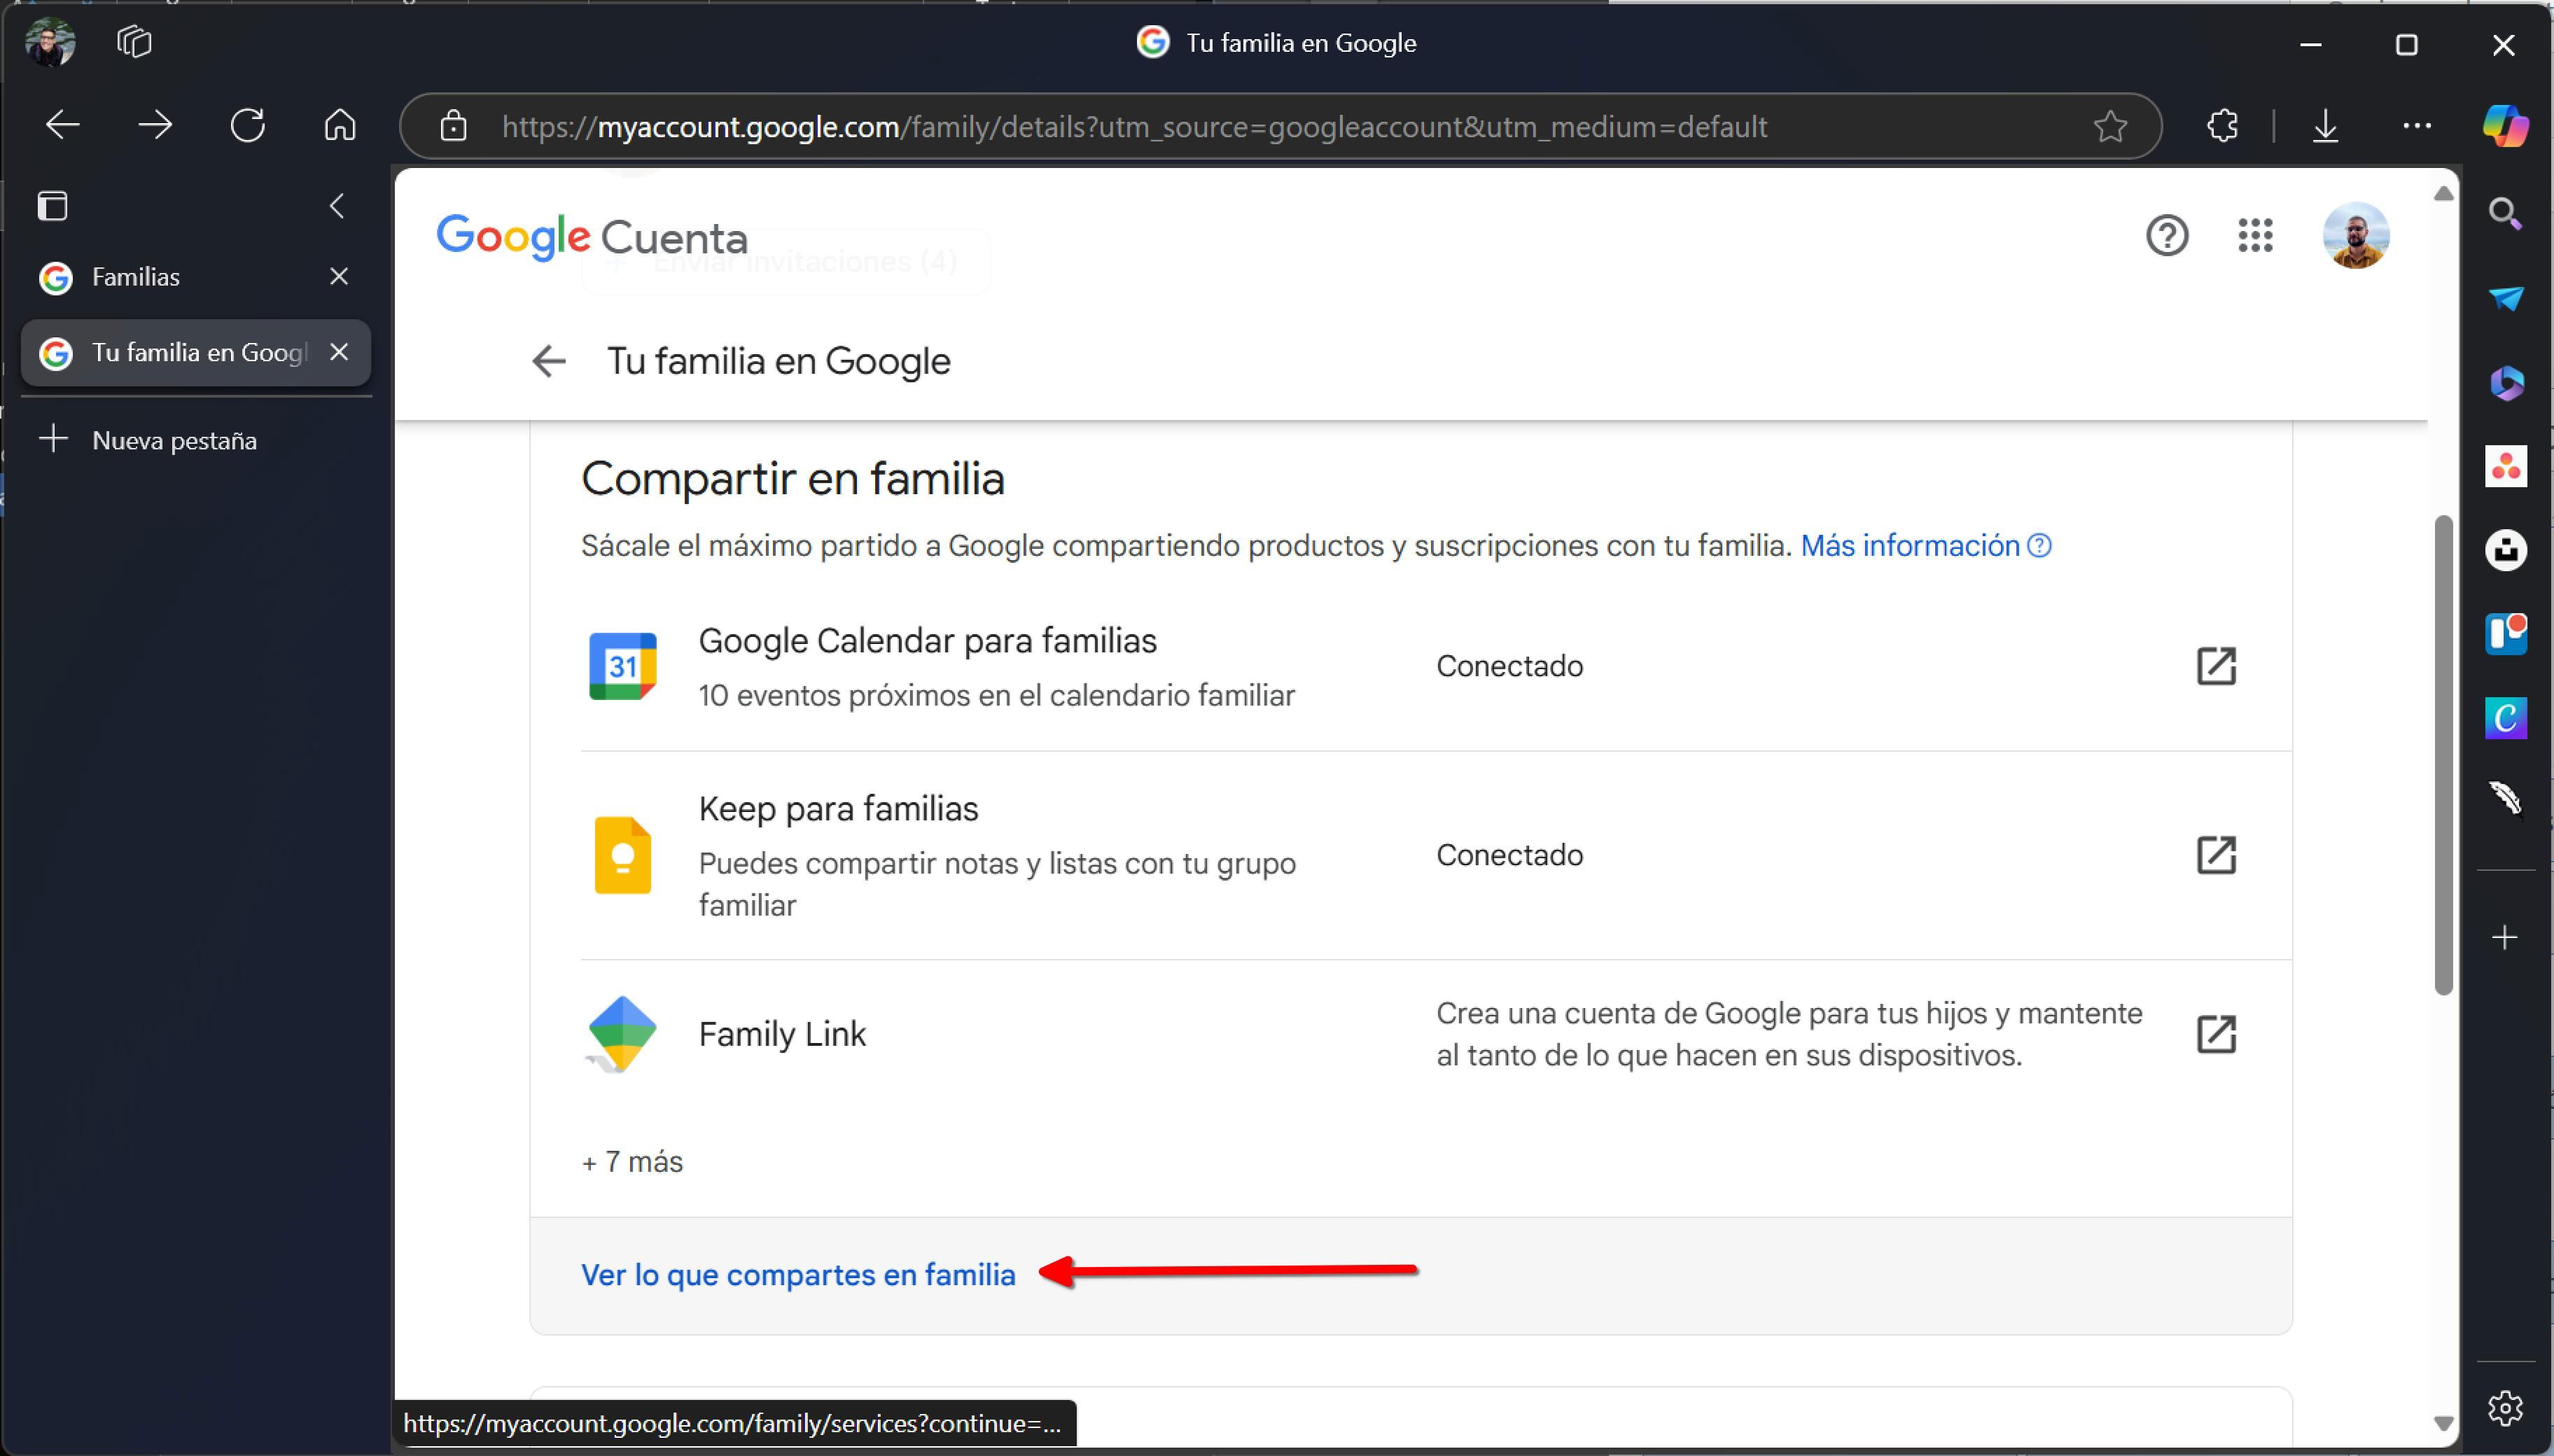Click the Google Cuenta logo

click(x=592, y=237)
